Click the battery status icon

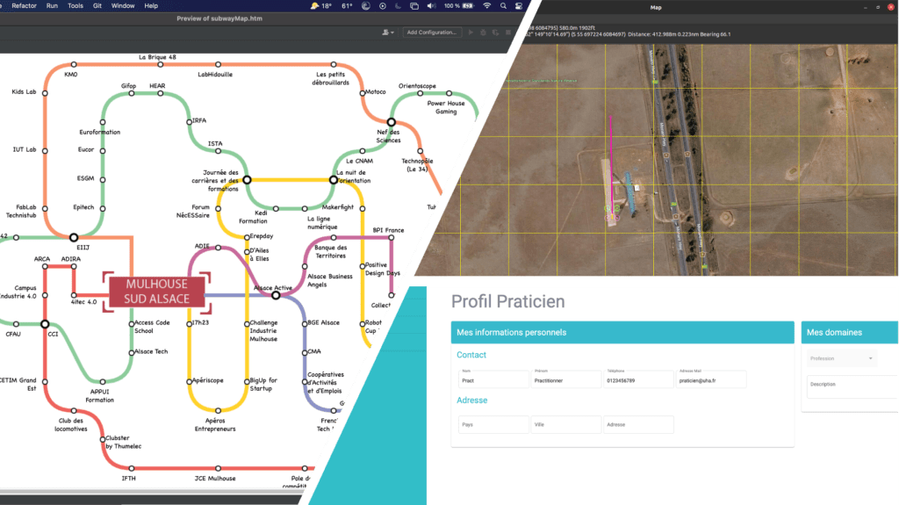point(468,6)
